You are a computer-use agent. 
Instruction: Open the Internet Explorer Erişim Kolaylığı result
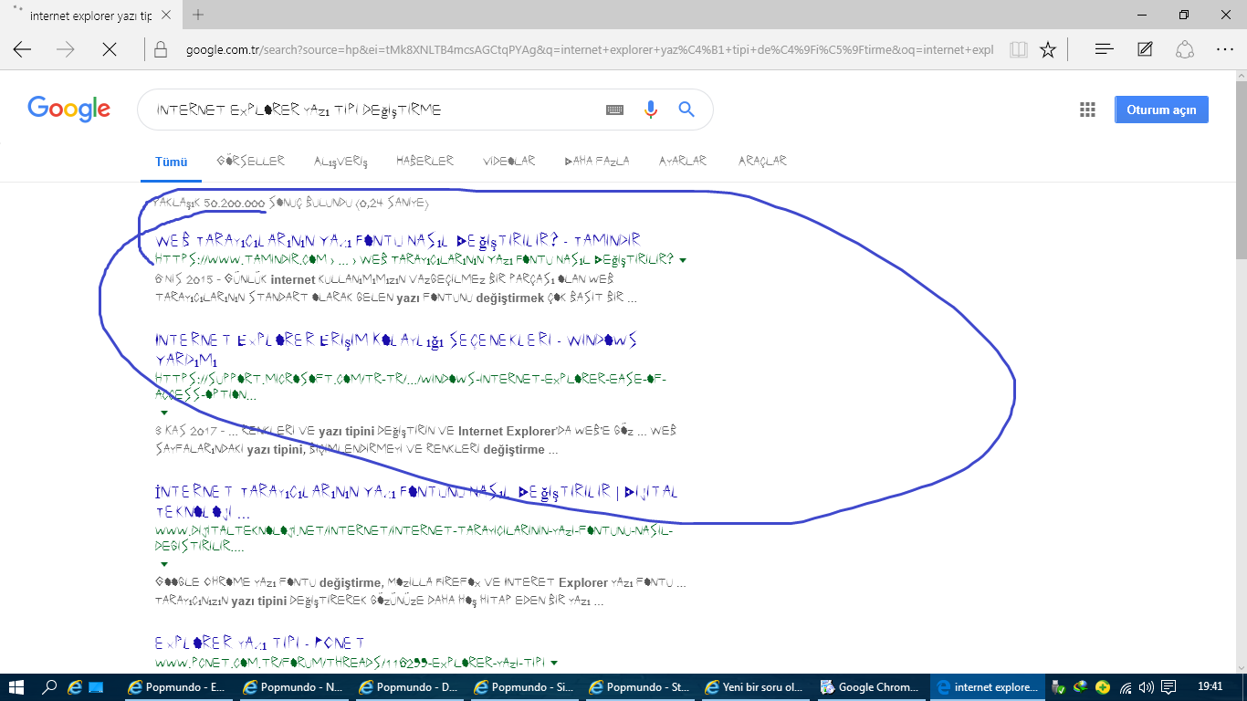tap(396, 350)
